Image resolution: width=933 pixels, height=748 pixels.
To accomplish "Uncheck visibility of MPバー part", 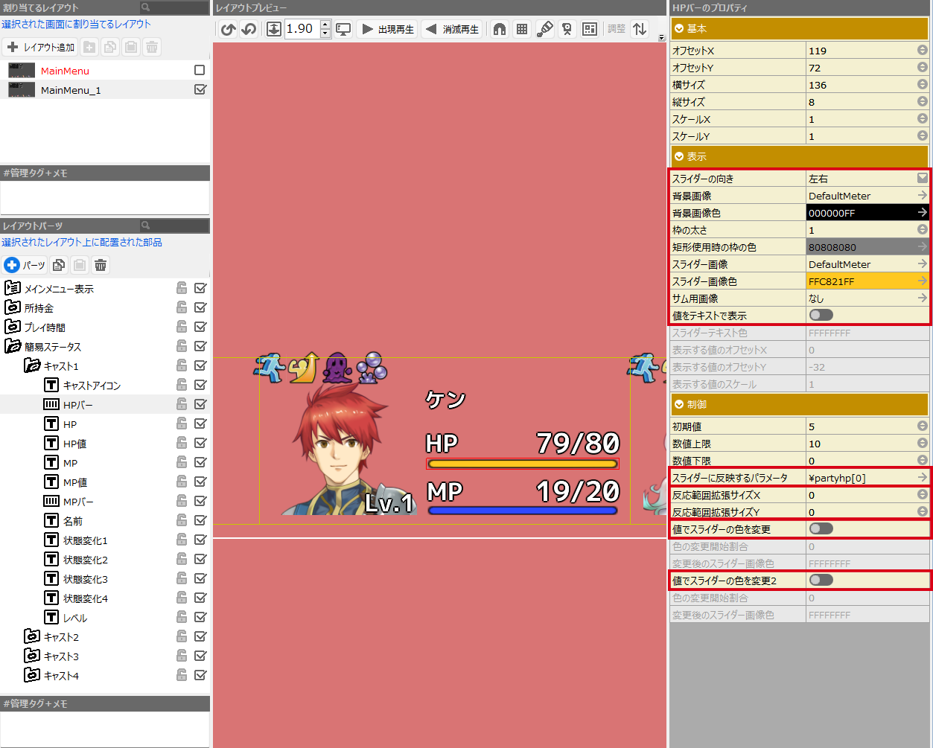I will (200, 501).
